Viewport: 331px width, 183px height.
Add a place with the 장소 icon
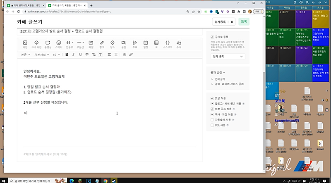point(113,45)
